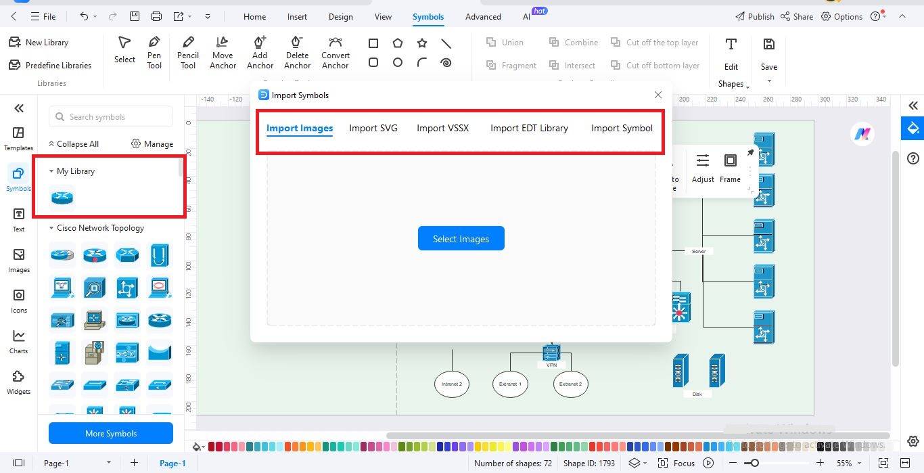
Task: Expand the Save dropdown arrow
Action: click(769, 81)
